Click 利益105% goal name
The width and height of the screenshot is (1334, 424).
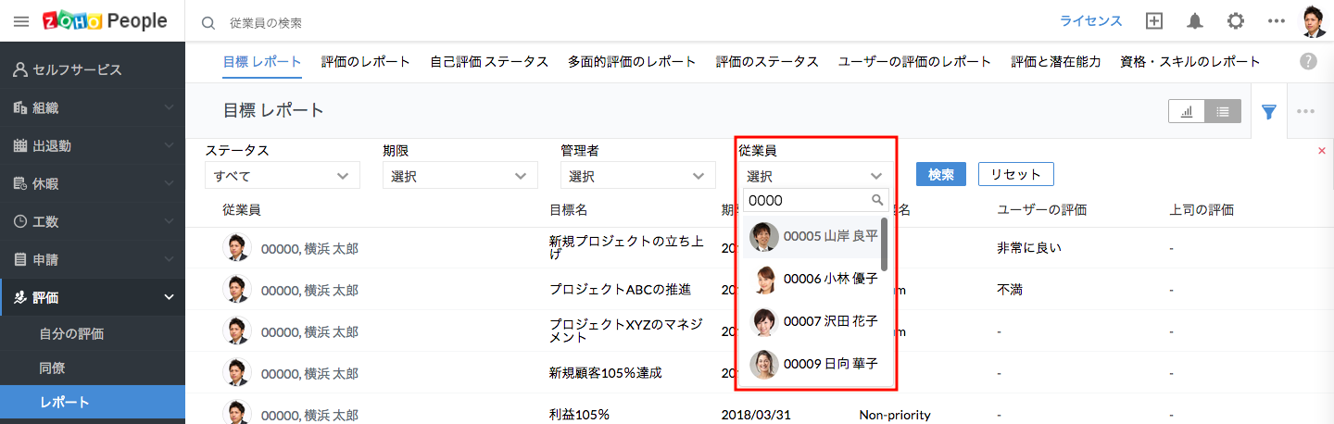click(579, 415)
